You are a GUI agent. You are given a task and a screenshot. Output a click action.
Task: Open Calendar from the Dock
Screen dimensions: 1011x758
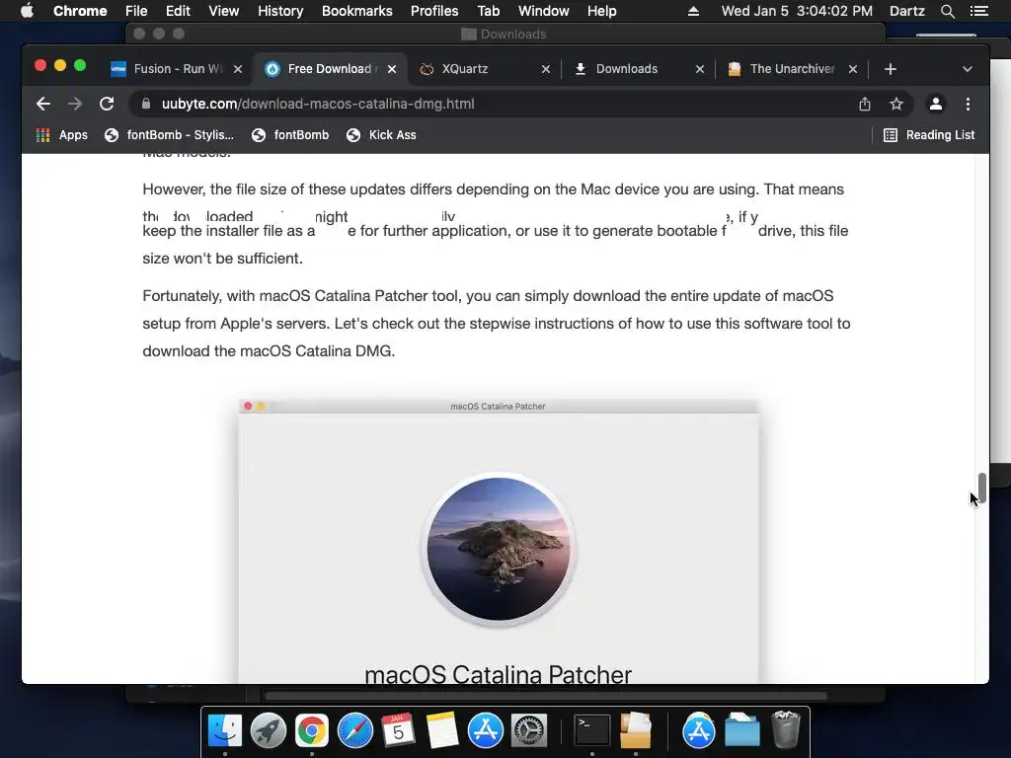pyautogui.click(x=398, y=730)
